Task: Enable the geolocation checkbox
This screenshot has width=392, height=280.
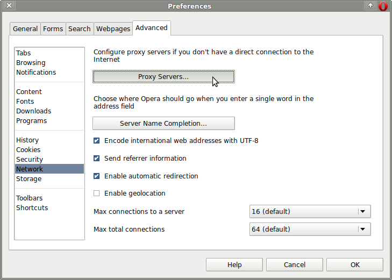Action: point(96,193)
